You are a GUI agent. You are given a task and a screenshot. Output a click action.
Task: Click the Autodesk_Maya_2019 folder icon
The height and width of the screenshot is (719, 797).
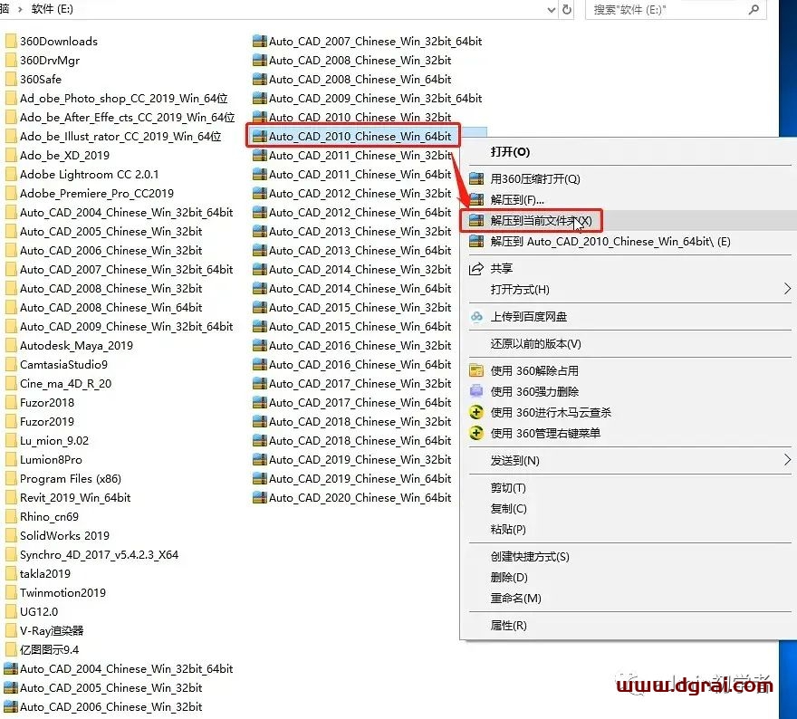point(11,346)
